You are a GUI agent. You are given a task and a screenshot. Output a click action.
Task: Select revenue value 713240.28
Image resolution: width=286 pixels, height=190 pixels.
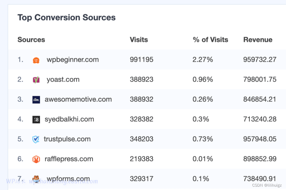[x=260, y=119]
